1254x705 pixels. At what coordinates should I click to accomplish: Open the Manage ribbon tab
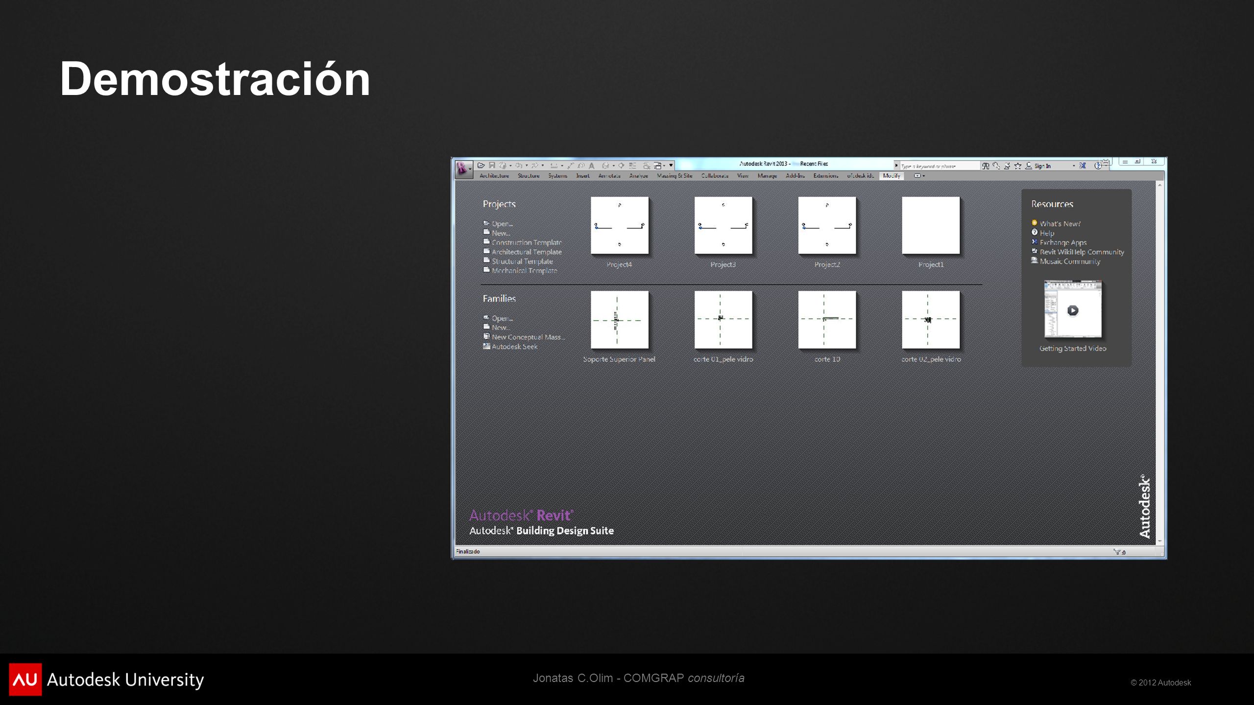(x=767, y=176)
